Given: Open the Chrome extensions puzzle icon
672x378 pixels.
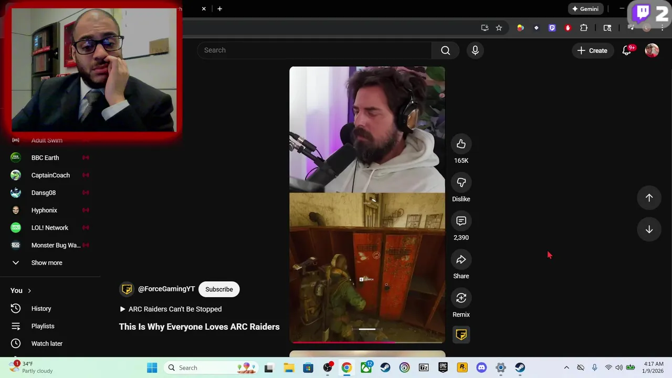Looking at the screenshot, I should point(584,28).
